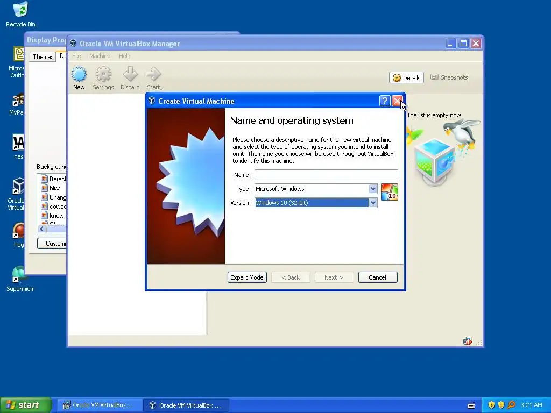Open the File menu in VirtualBox Manager
Viewport: 551px width, 413px height.
[x=76, y=56]
